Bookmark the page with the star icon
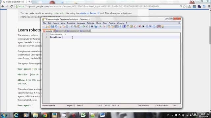Viewport: 211px width, 118px height. coord(184,7)
